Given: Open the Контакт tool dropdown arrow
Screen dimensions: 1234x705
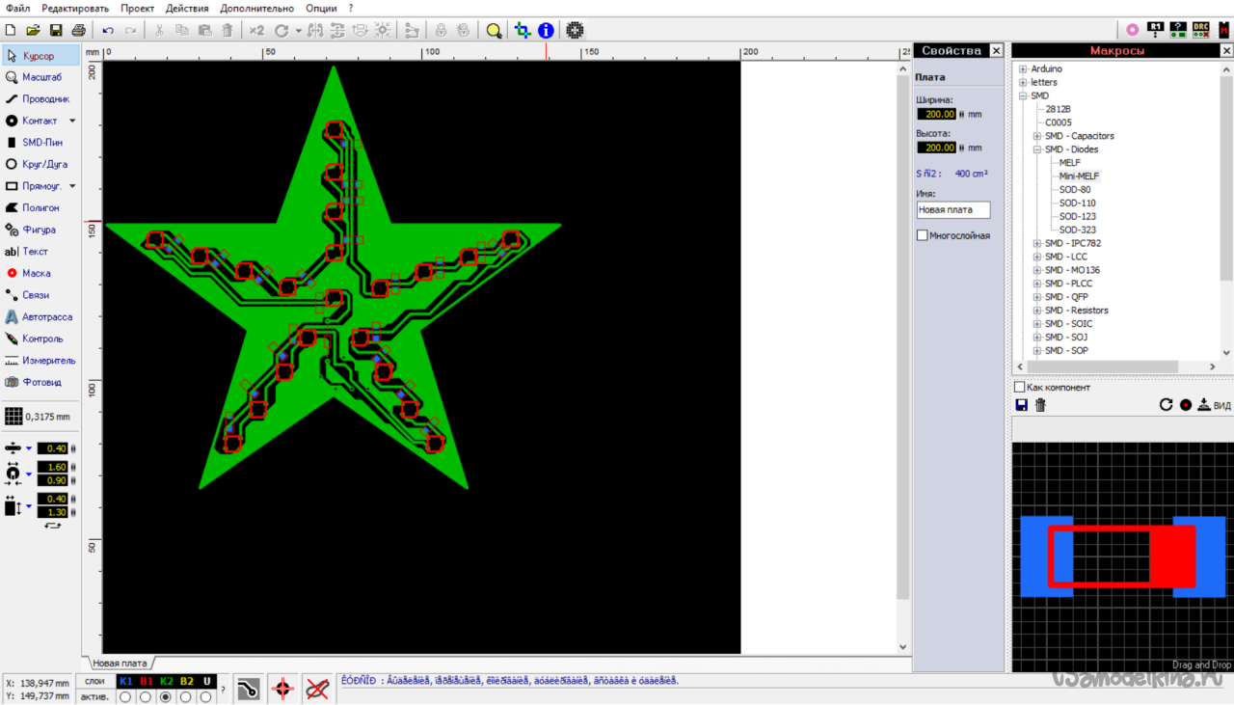Looking at the screenshot, I should pyautogui.click(x=72, y=122).
